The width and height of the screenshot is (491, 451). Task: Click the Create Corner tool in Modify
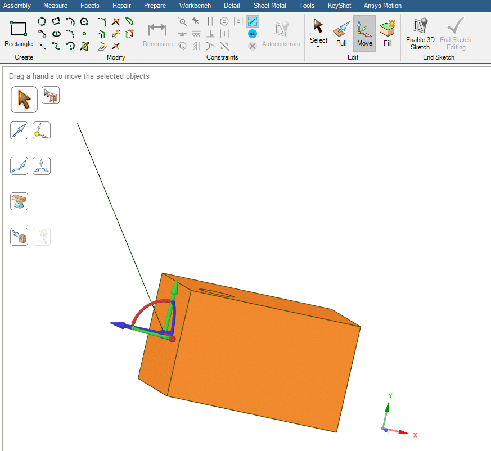pyautogui.click(x=102, y=34)
